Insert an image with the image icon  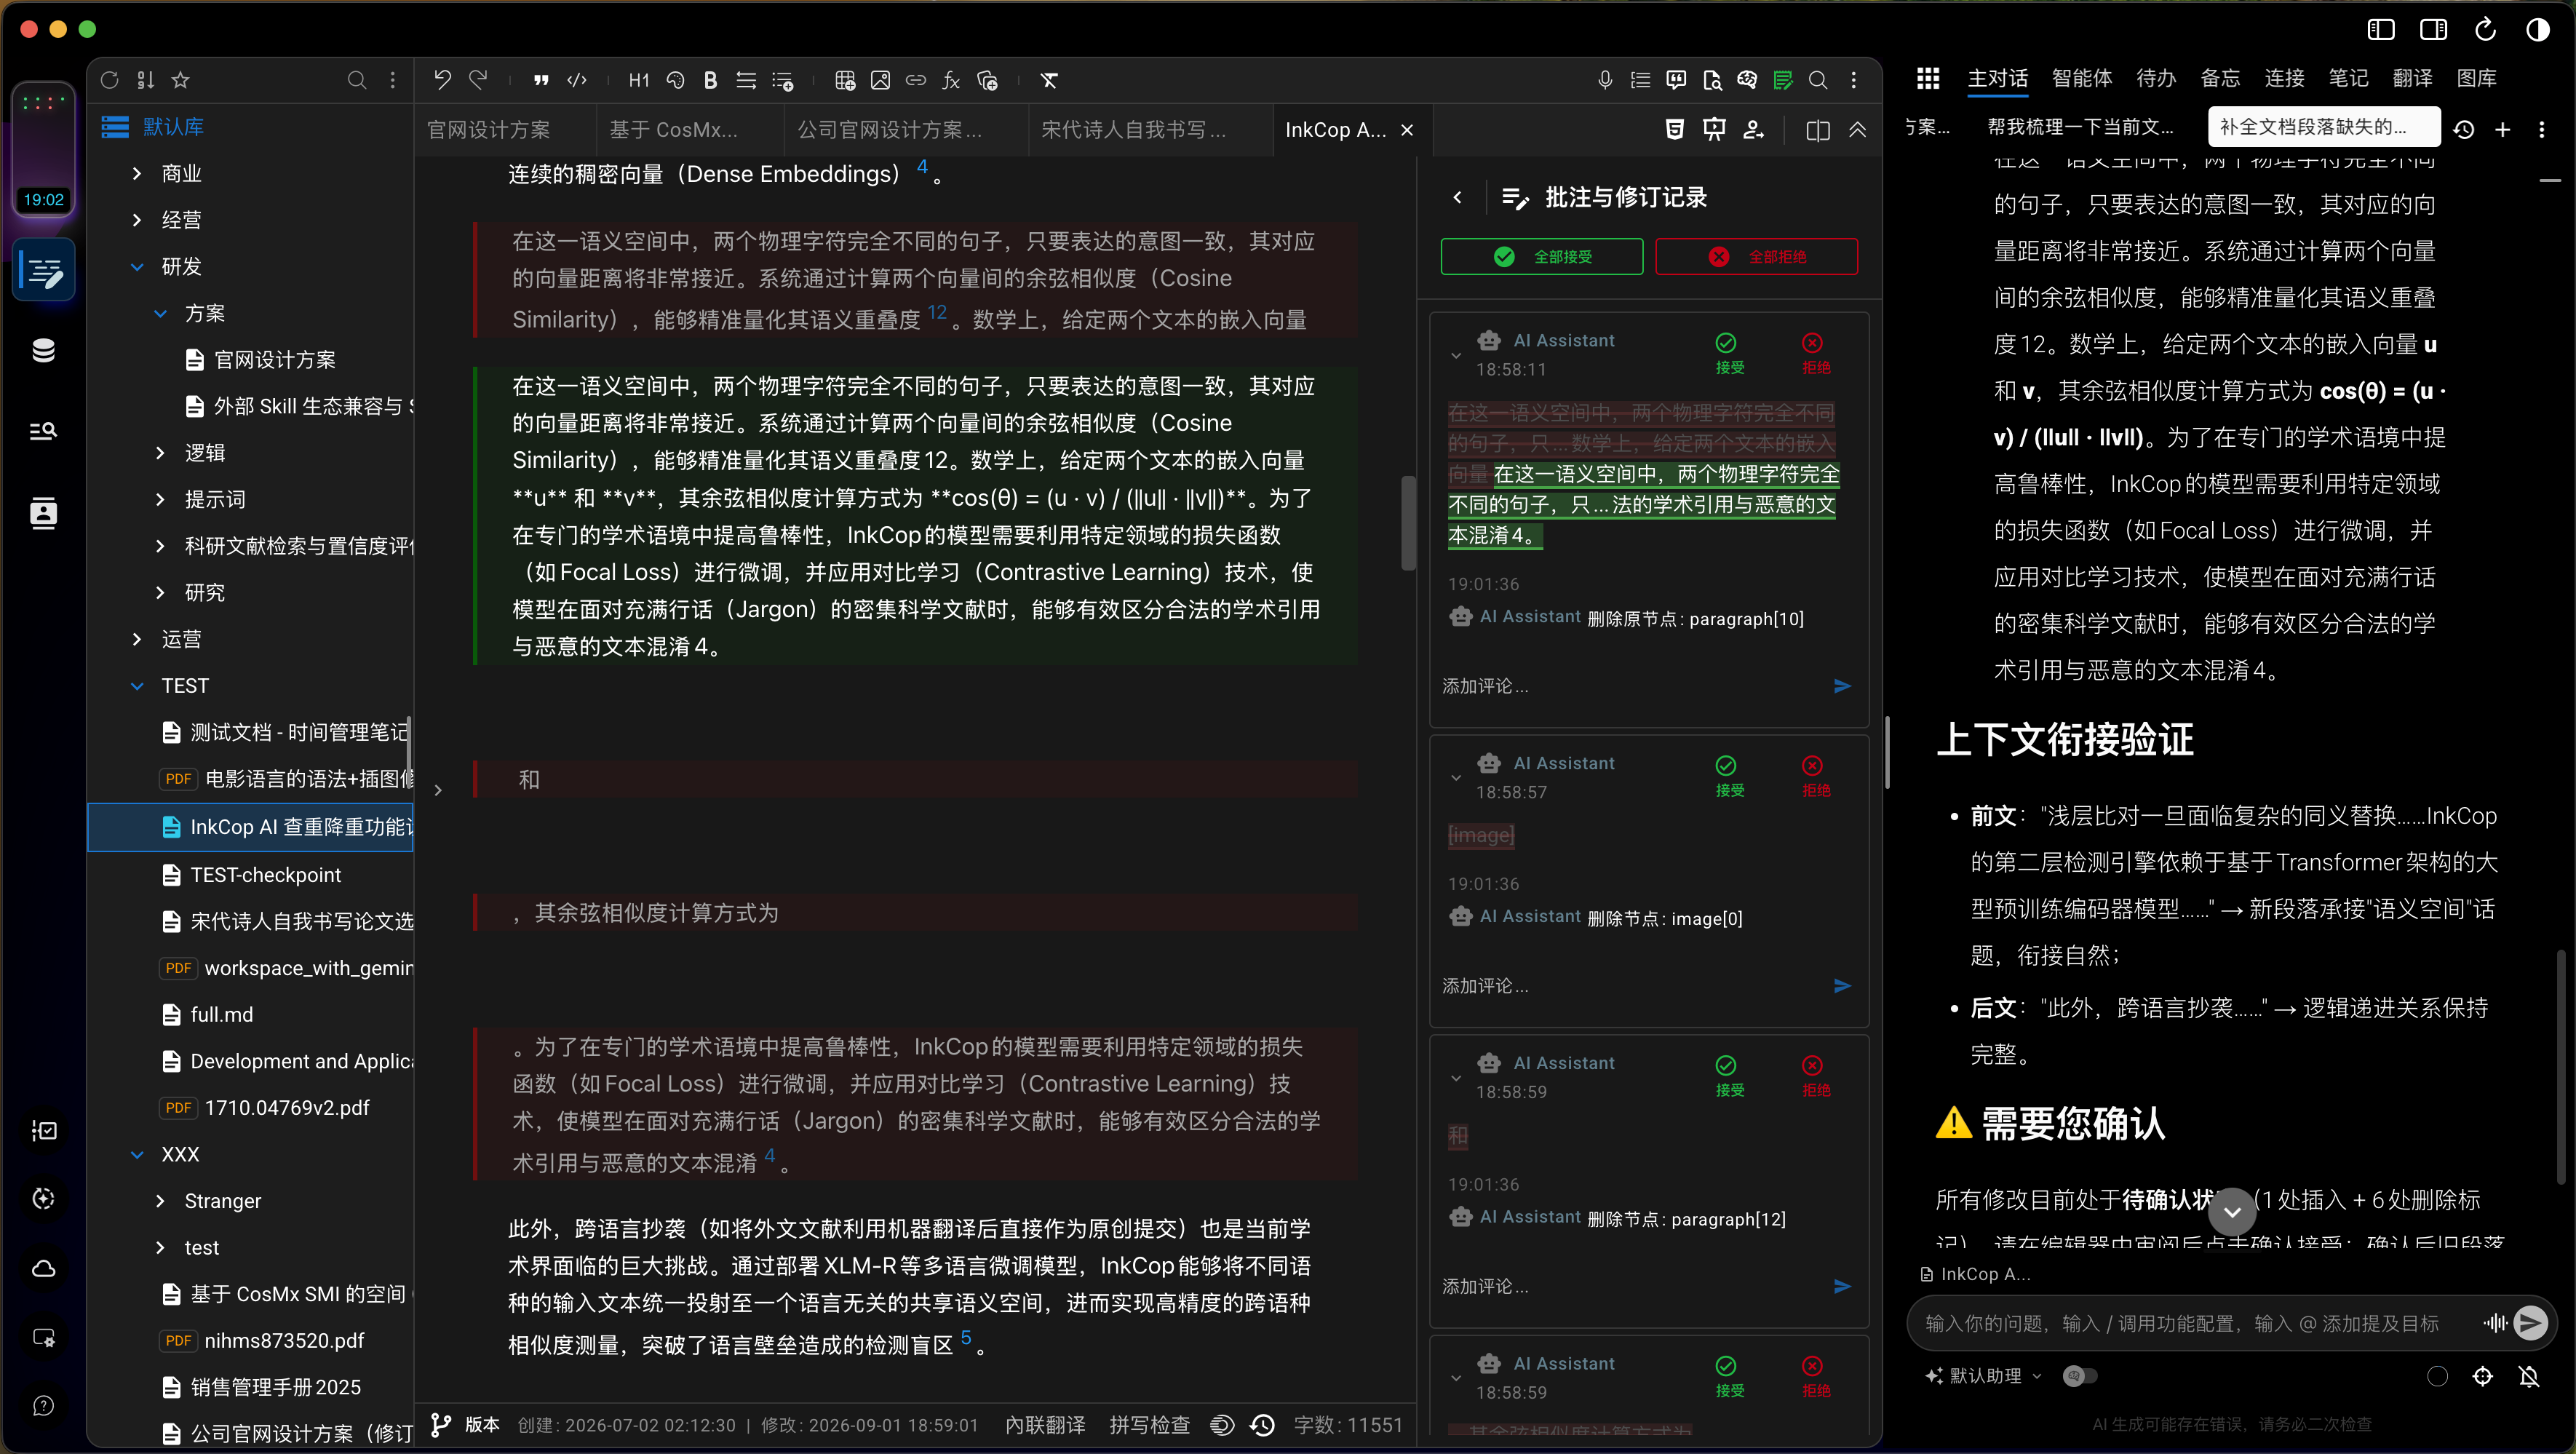point(880,80)
